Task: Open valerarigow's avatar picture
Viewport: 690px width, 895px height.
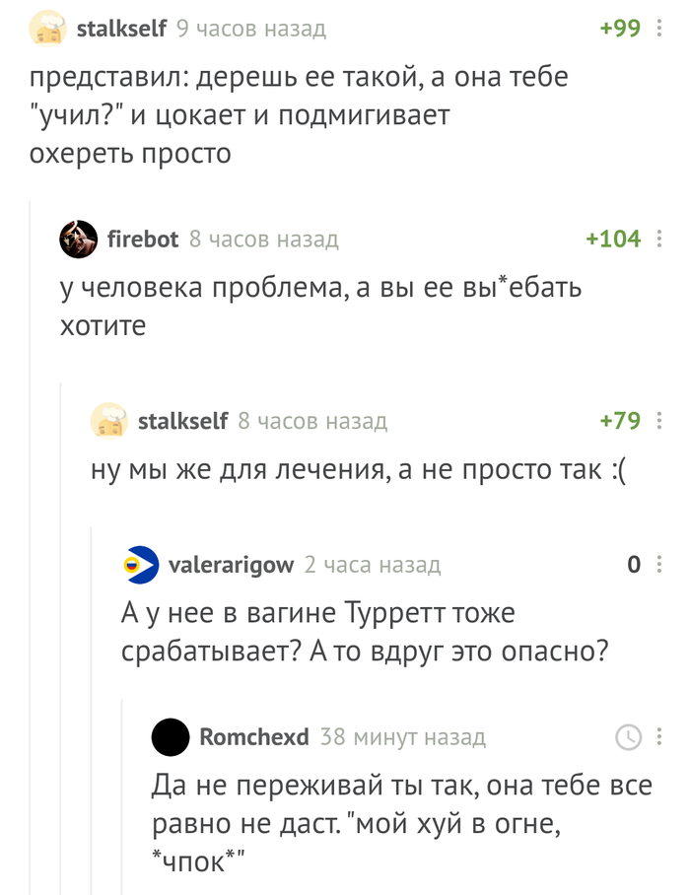Action: pos(141,565)
